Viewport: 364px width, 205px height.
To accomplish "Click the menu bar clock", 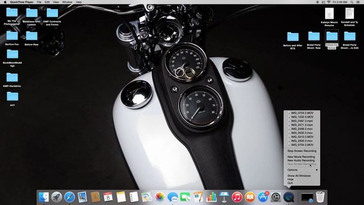I will (340, 2).
